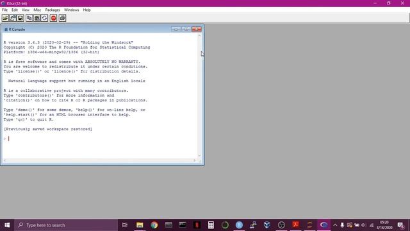
Task: Open File Explorer from taskbar
Action: pos(140,225)
